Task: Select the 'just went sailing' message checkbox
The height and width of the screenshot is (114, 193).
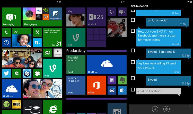Action: (x=133, y=62)
